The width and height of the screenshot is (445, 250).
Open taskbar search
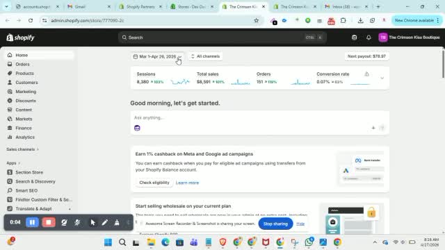click(x=122, y=242)
